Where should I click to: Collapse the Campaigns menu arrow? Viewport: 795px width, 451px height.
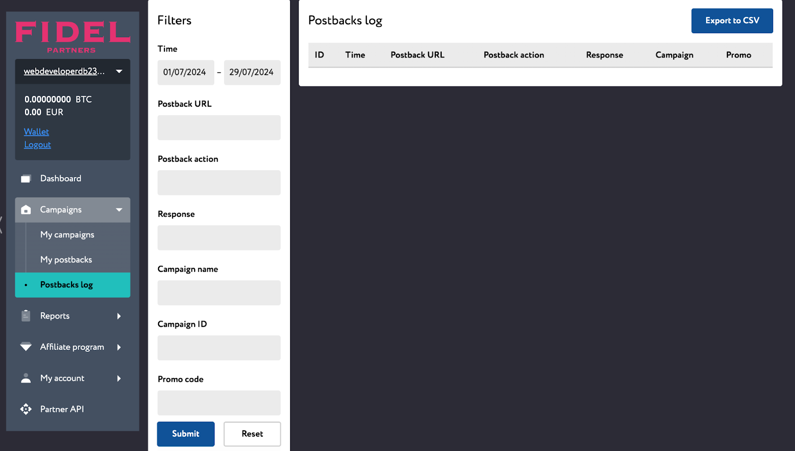[119, 210]
